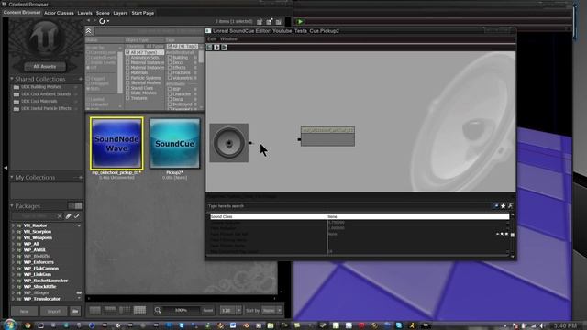Click the thumbnail zoom percentage slider
The height and width of the screenshot is (330, 587).
pos(182,310)
